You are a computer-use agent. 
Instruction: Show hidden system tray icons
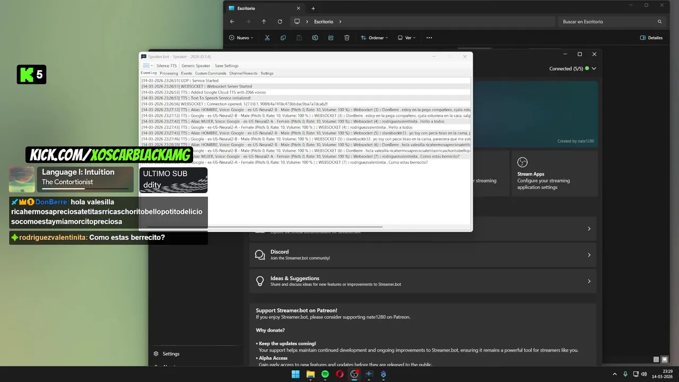(x=615, y=374)
